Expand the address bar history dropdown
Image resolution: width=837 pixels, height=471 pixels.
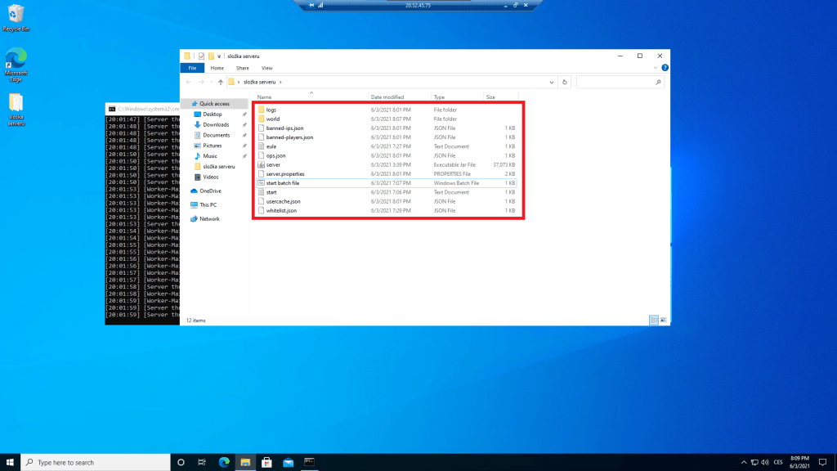click(553, 83)
